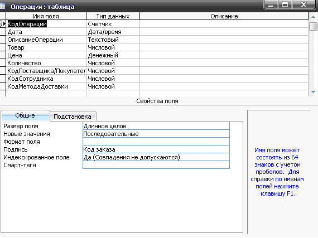Click the Подпись field containing Код заказа
Viewport: 318px width, 238px height.
click(x=156, y=149)
